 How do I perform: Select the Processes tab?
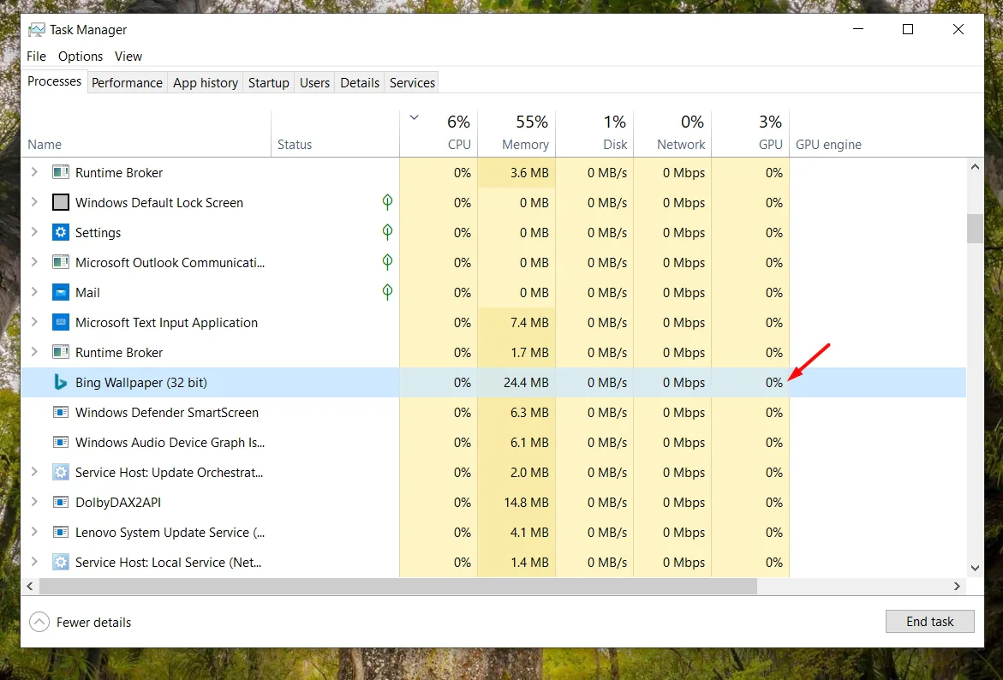[54, 82]
